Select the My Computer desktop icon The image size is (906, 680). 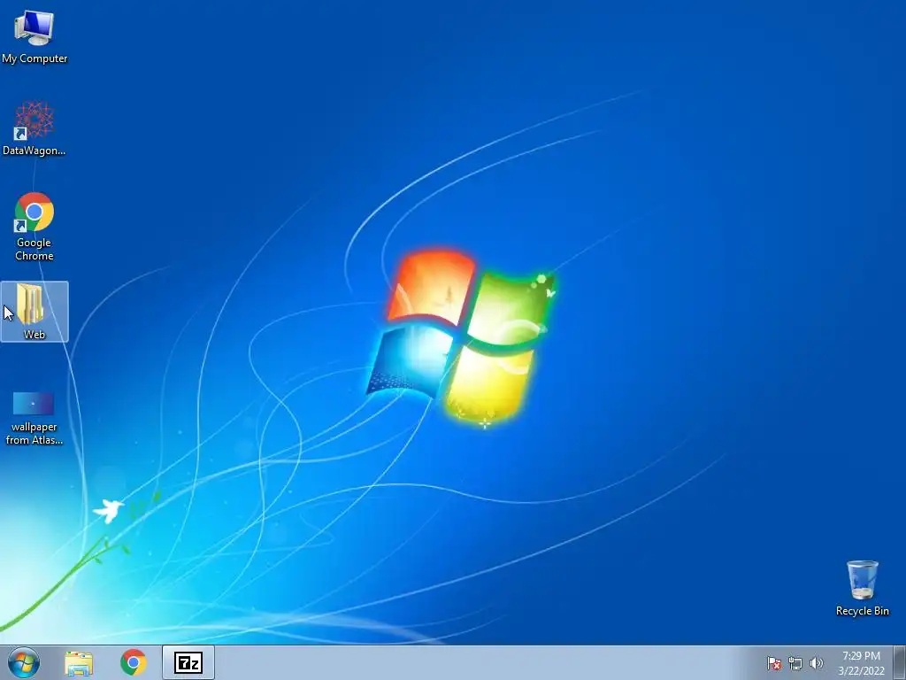(x=35, y=36)
